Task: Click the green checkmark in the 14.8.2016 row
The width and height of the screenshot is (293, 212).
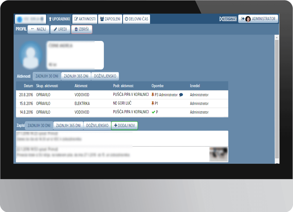Action: [x=153, y=112]
